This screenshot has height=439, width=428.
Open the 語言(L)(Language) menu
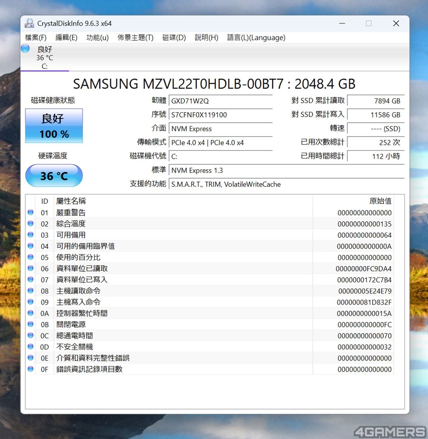[256, 38]
